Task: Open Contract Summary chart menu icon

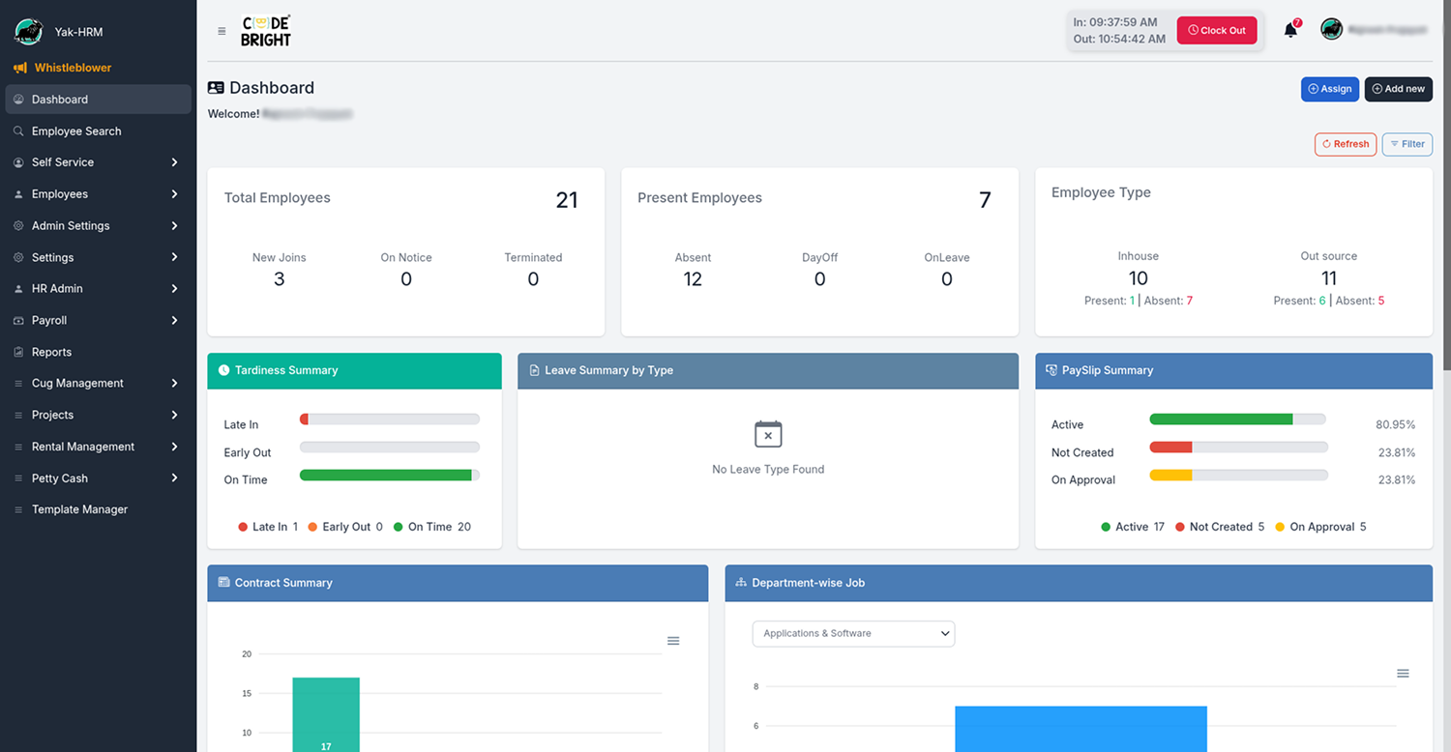Action: [x=673, y=641]
